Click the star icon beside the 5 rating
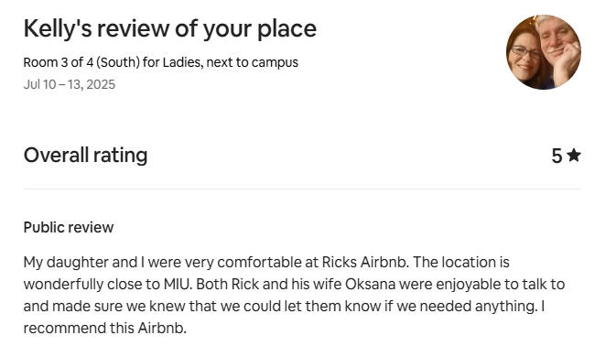 (x=574, y=155)
